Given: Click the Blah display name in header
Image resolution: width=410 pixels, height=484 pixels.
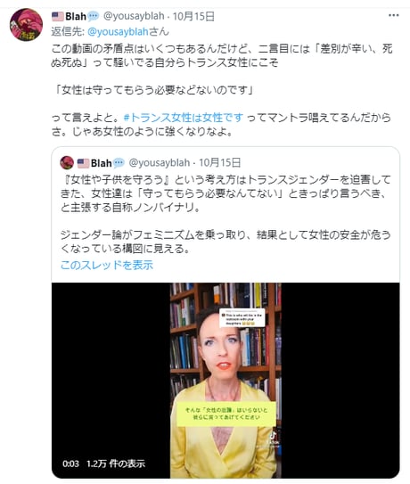Looking at the screenshot, I should click(76, 16).
